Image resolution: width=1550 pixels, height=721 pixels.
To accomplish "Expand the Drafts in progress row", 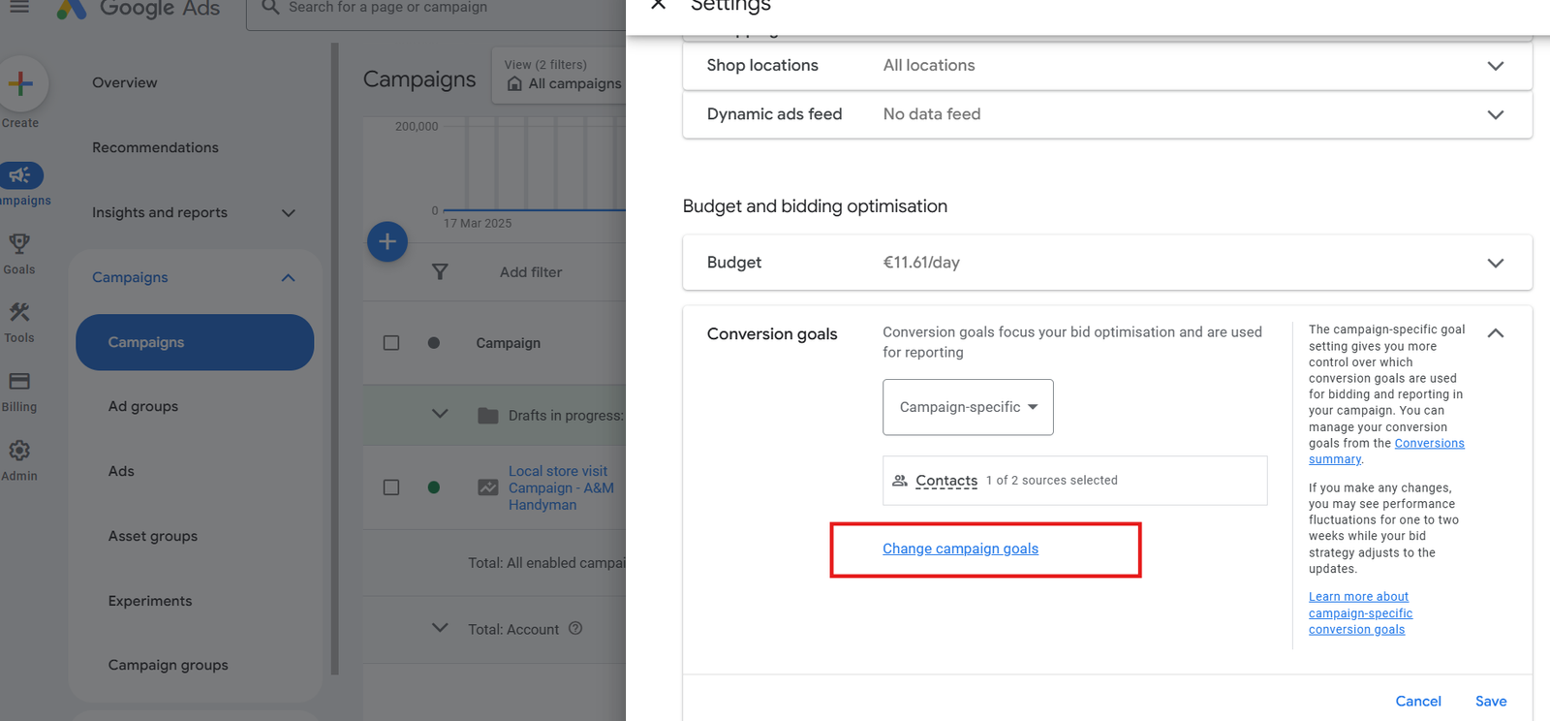I will (440, 414).
